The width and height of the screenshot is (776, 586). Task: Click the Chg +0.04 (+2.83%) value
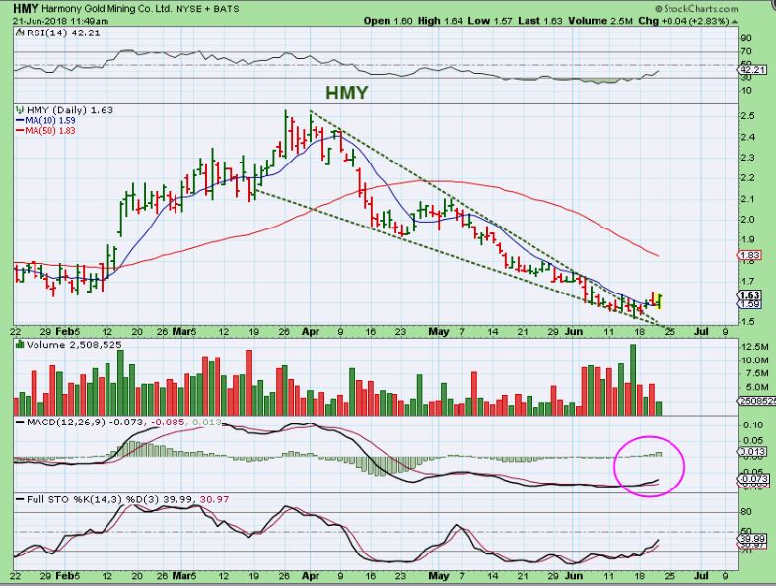[683, 21]
